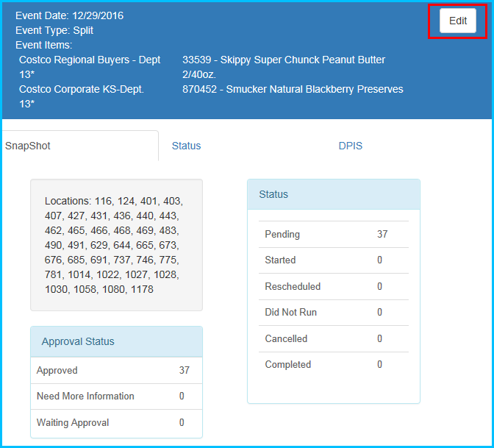Image resolution: width=494 pixels, height=448 pixels.
Task: Click the Event Type Split line
Action: (54, 30)
